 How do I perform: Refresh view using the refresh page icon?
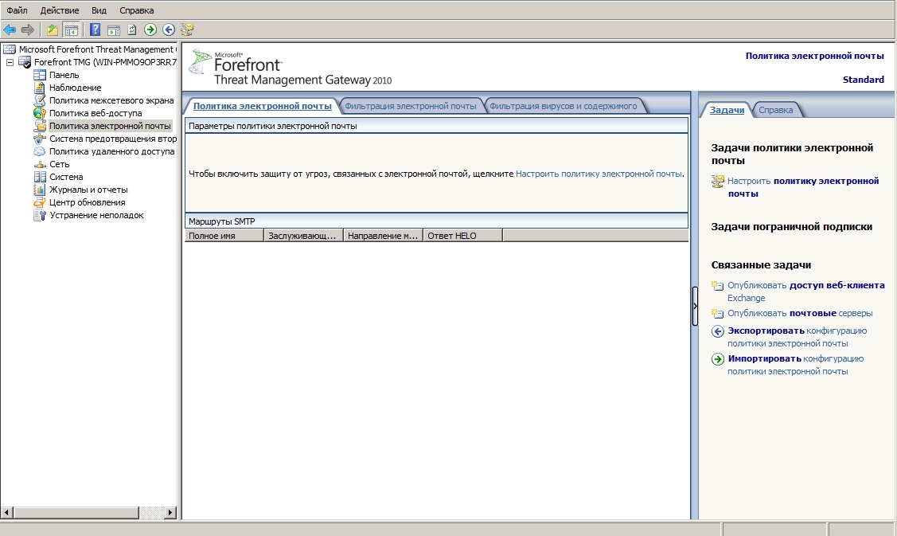(132, 29)
